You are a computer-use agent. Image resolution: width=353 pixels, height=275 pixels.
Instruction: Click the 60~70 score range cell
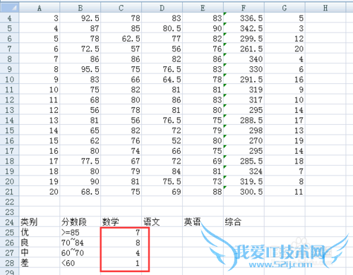tap(80, 252)
